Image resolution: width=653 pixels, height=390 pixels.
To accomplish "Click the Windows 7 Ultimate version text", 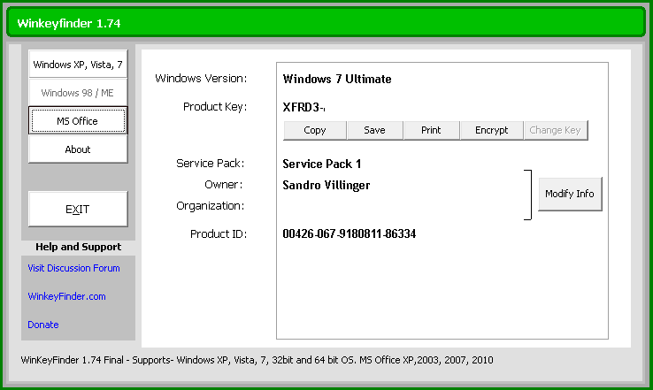I will coord(336,79).
